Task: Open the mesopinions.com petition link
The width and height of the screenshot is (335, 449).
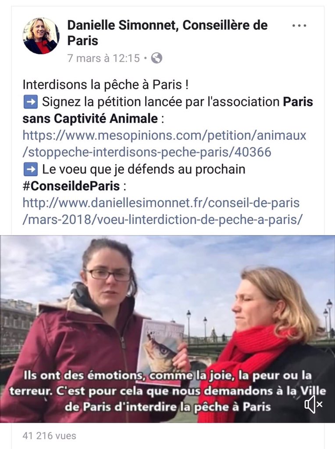Action: coord(164,143)
